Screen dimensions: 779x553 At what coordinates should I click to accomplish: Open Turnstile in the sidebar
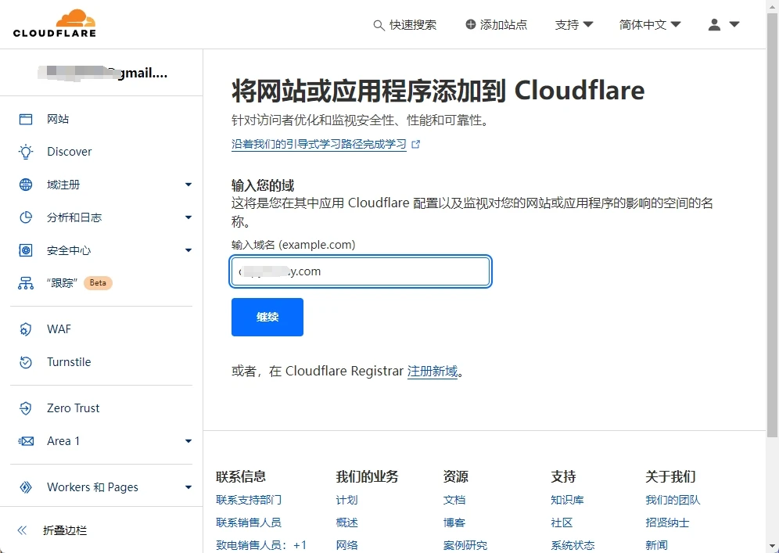[69, 362]
